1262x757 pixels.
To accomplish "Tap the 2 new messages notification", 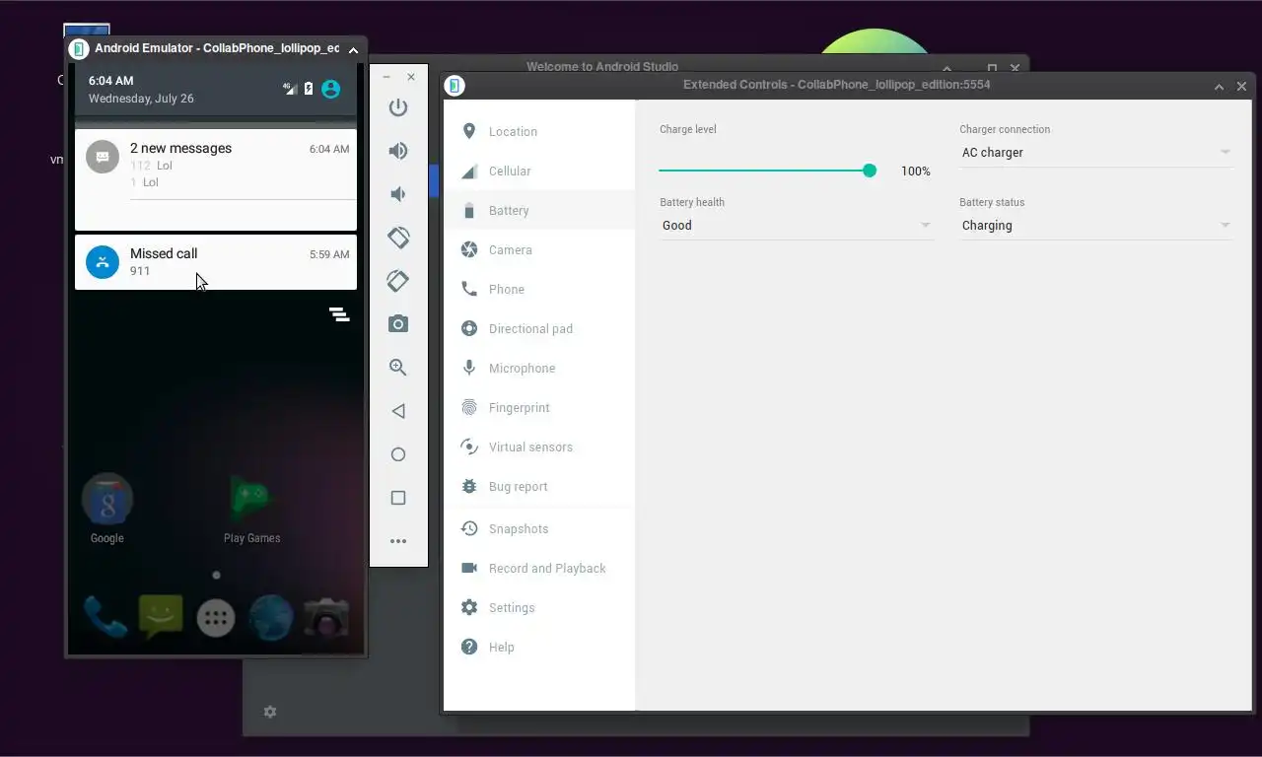I will pos(216,179).
